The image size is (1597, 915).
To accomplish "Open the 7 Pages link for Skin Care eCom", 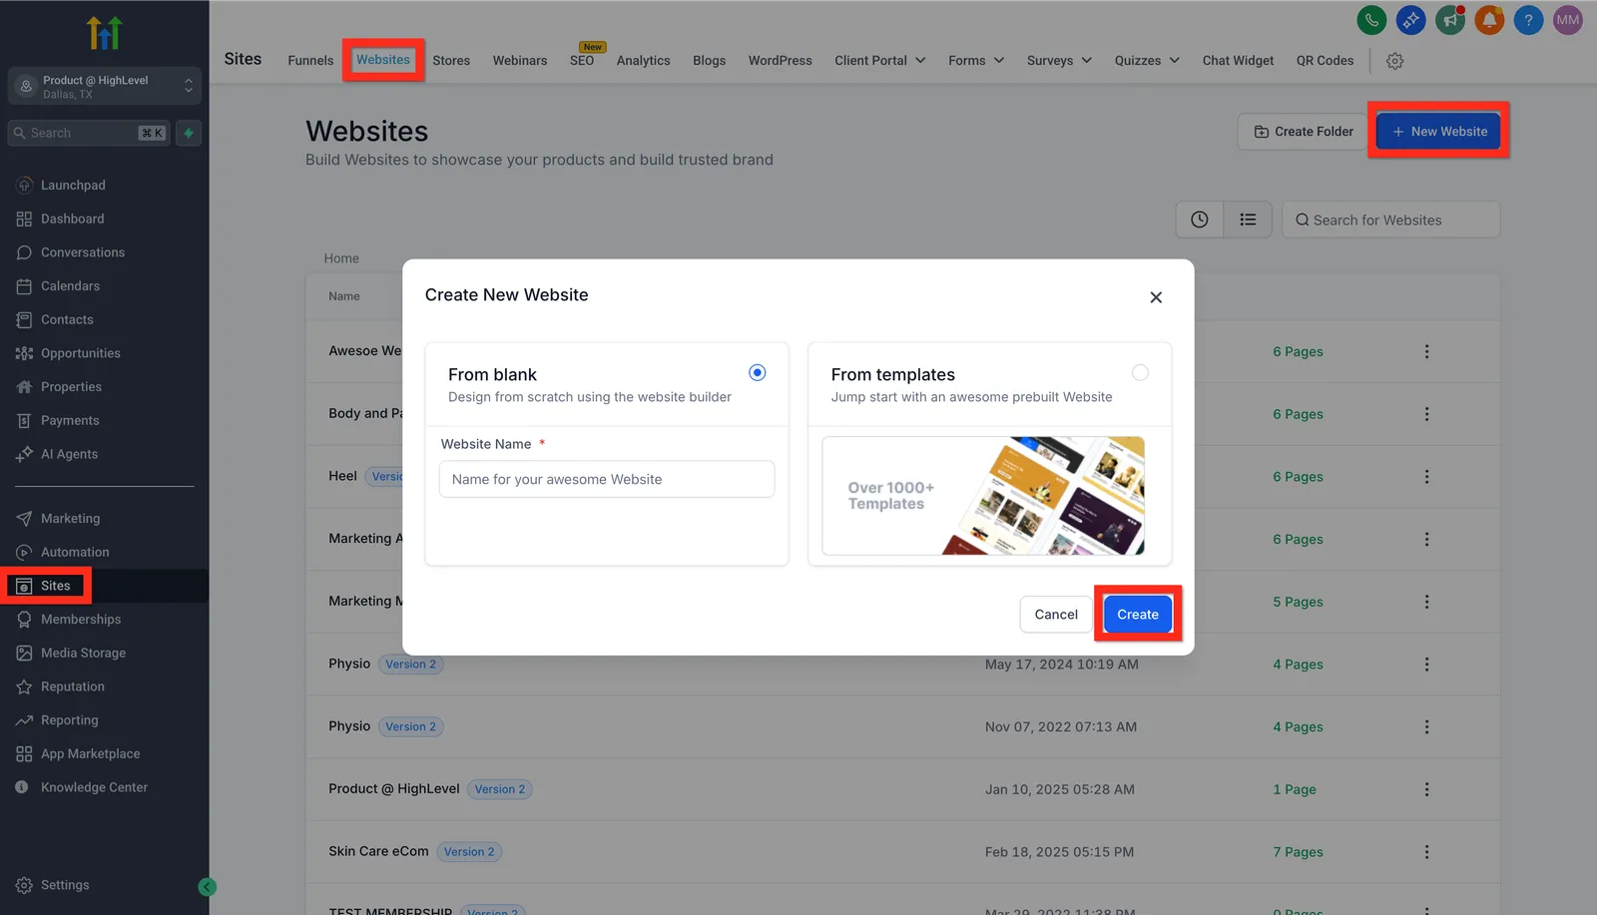I will click(1298, 852).
